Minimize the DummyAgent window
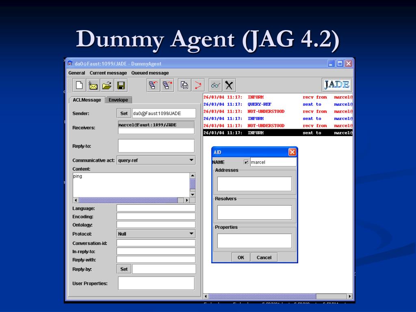This screenshot has width=416, height=312. 331,64
